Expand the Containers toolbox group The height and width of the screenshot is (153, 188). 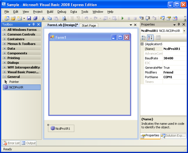(x=4, y=39)
